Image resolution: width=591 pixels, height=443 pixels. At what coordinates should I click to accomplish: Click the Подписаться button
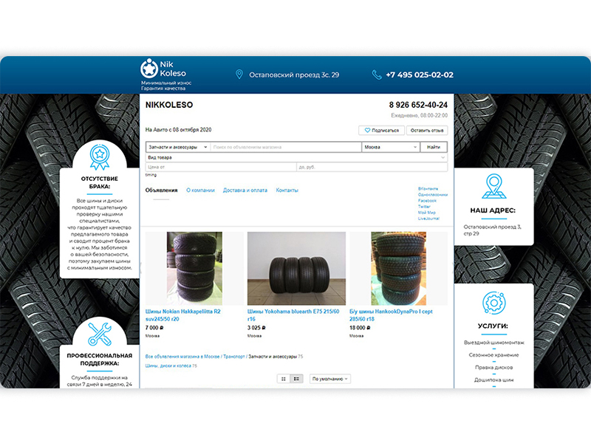pos(381,131)
